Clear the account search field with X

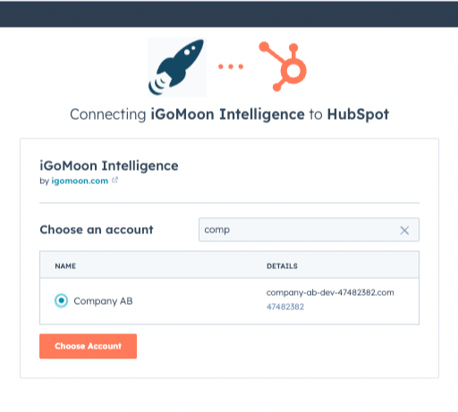[x=404, y=230]
